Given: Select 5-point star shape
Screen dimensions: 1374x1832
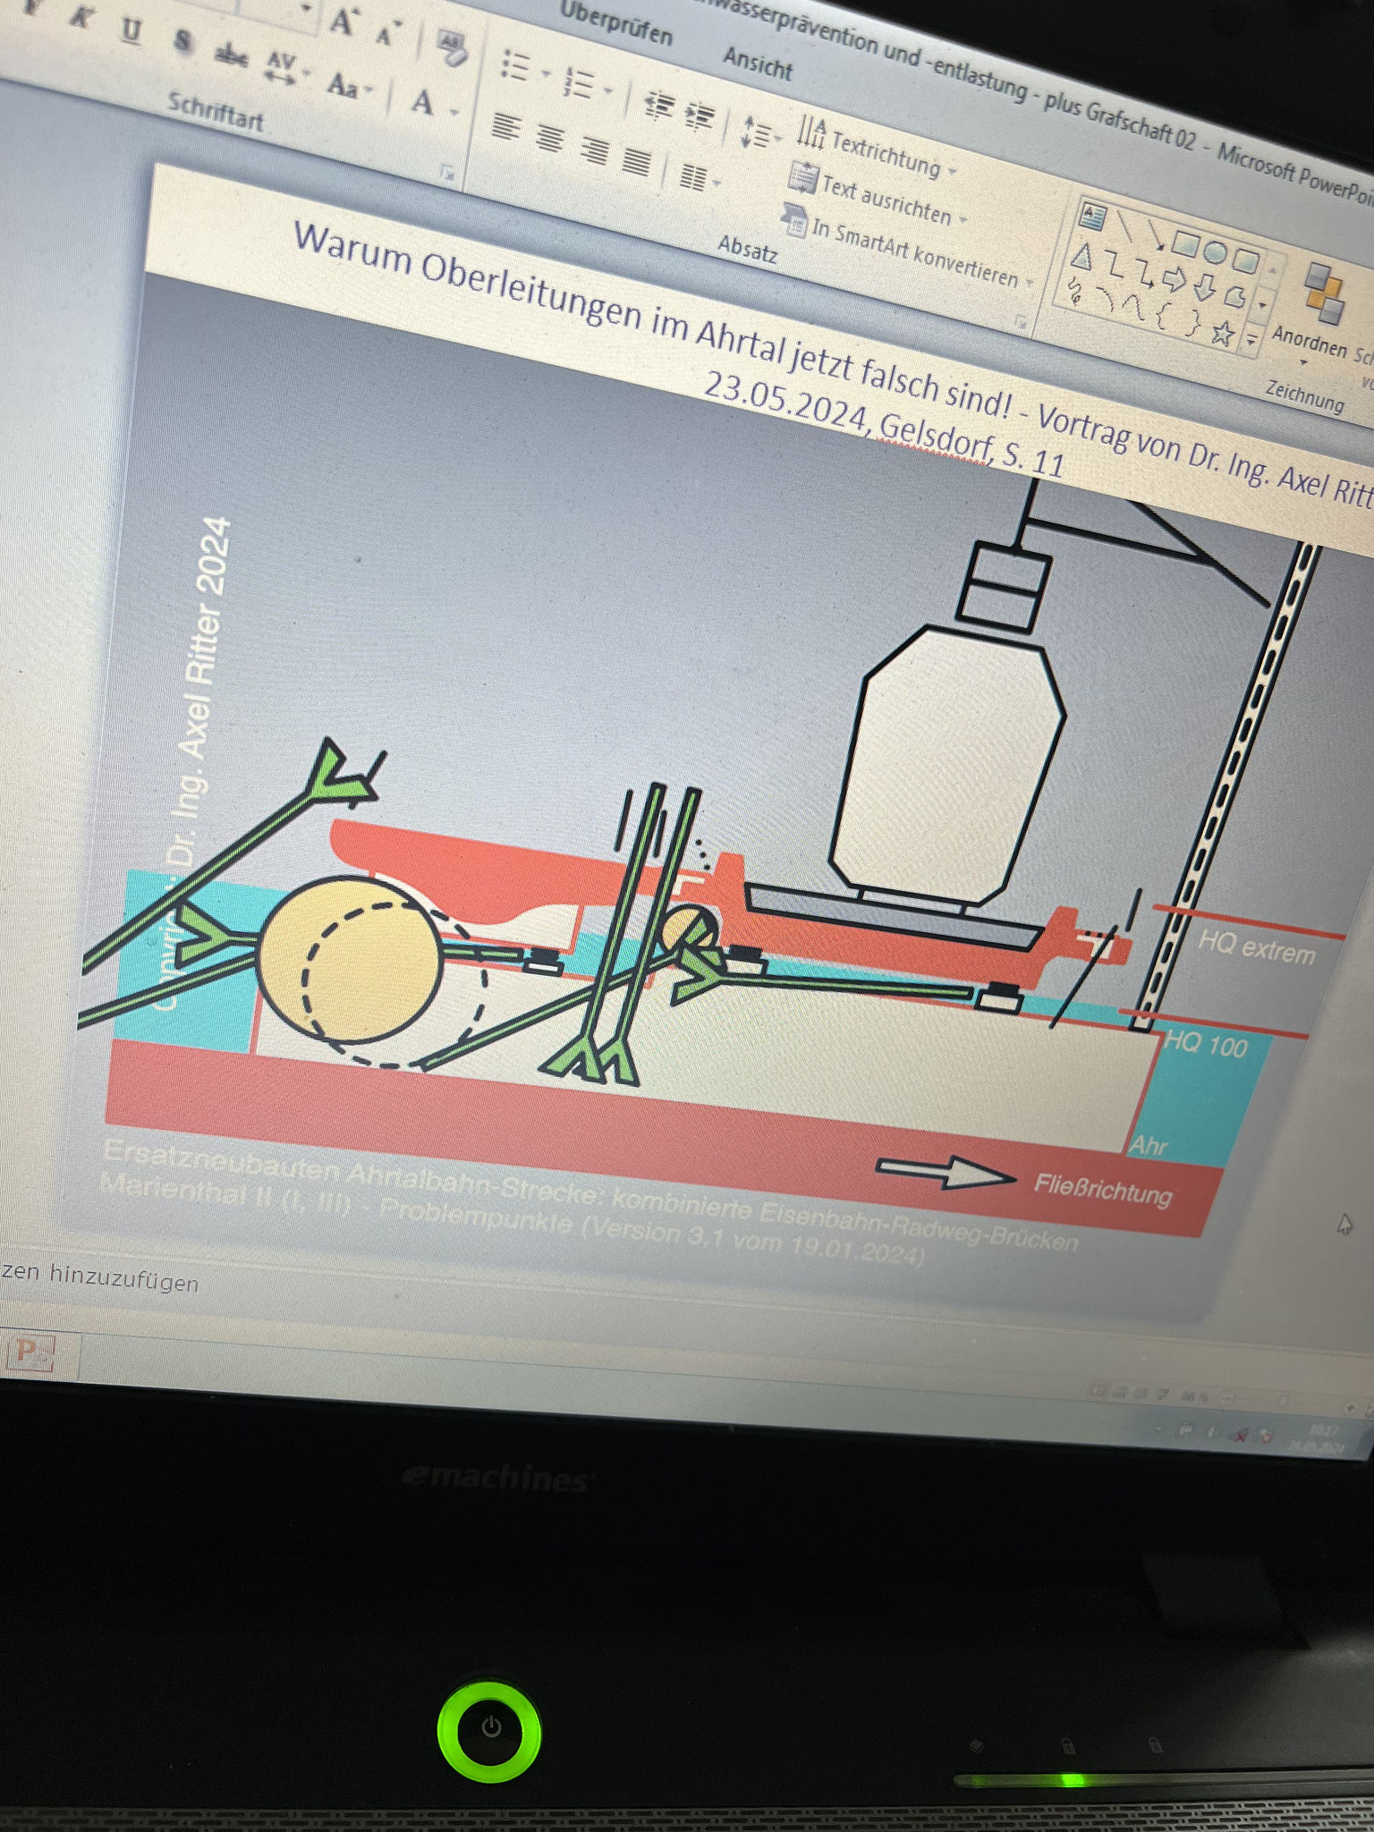Looking at the screenshot, I should click(1221, 334).
